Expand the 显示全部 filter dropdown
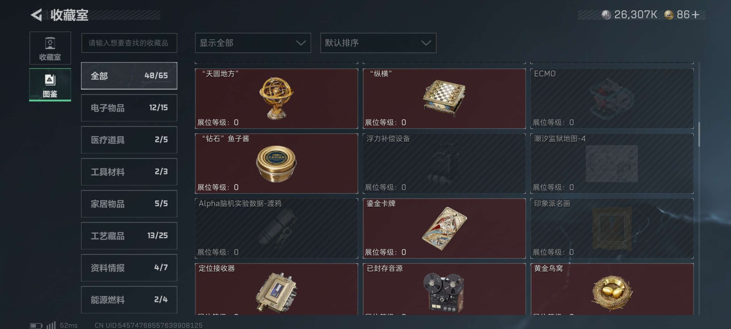731x329 pixels. (253, 43)
